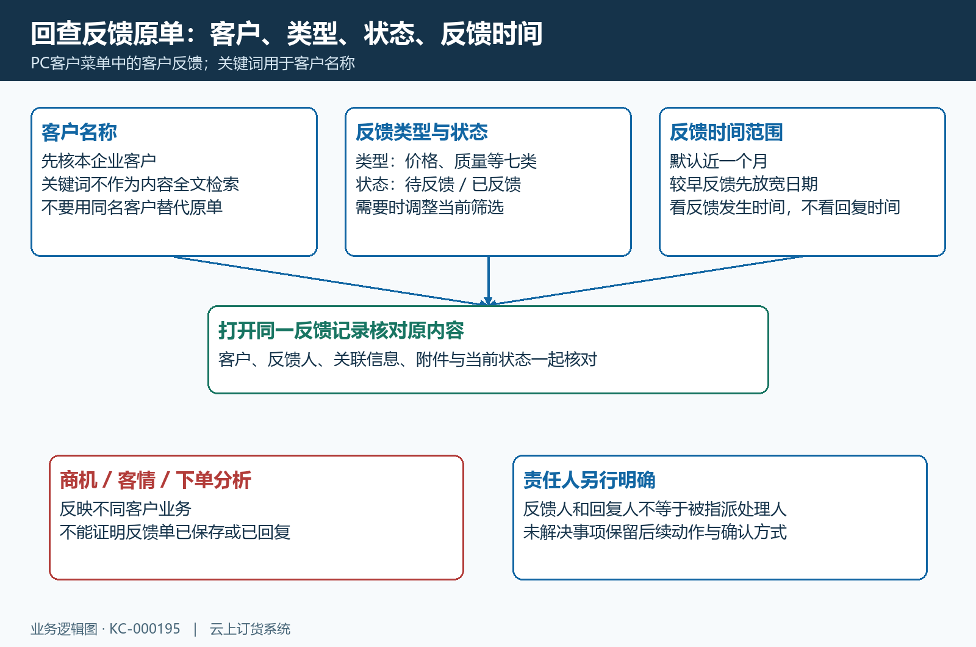Click text 关键词不作为内容全文检索
This screenshot has height=647, width=976.
click(x=140, y=184)
